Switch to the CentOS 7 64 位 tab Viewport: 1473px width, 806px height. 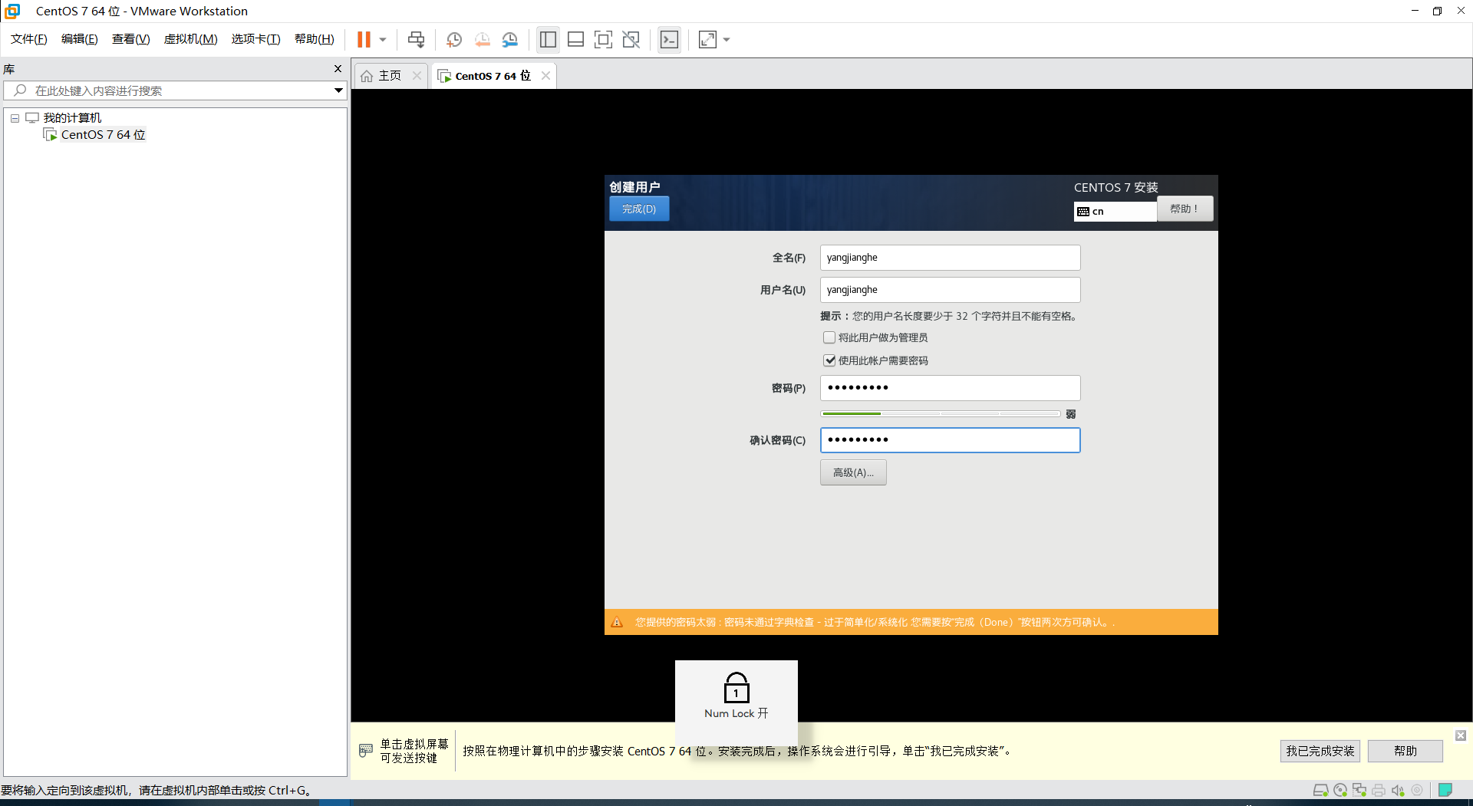pos(493,75)
